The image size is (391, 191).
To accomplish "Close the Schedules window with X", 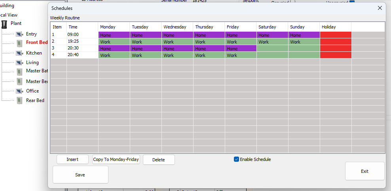I will [x=380, y=8].
